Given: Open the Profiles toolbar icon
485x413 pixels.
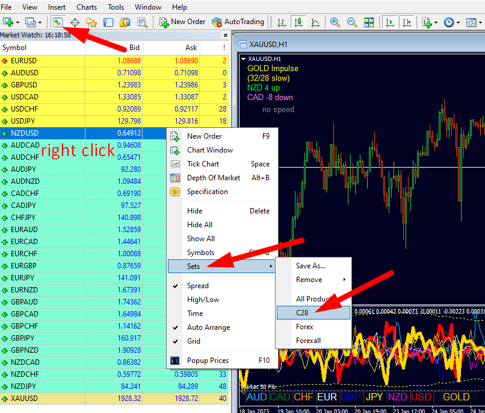Looking at the screenshot, I should coord(30,22).
